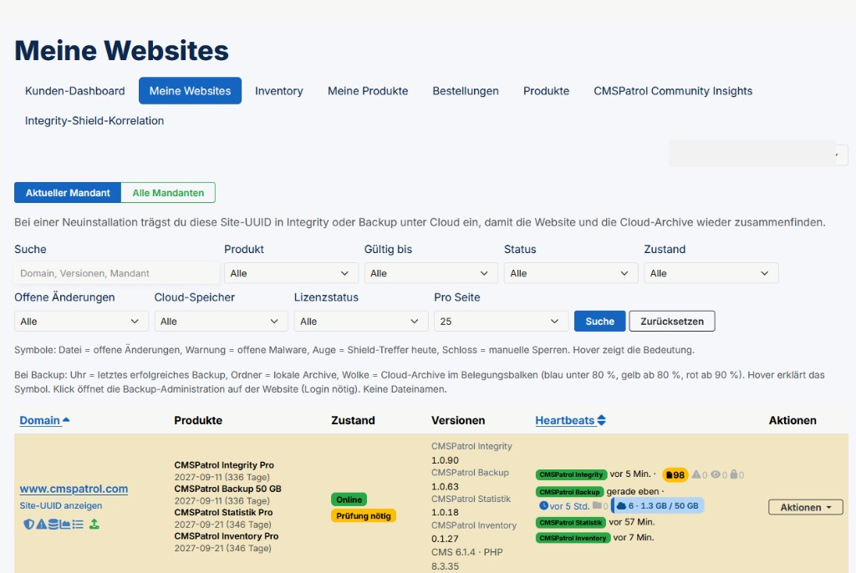Click the blue Suche button

pyautogui.click(x=600, y=322)
